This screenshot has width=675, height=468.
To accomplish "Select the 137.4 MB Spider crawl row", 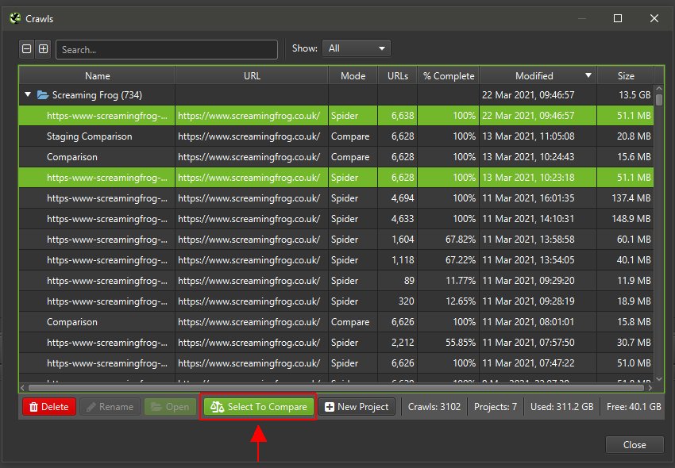I will pos(238,198).
